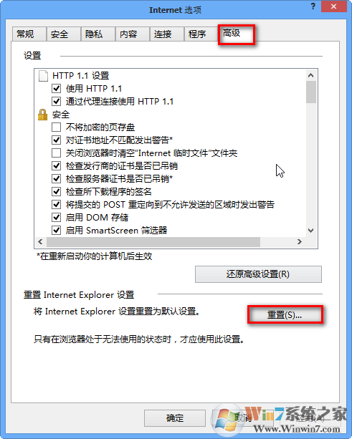Viewport: 352px width, 439px height.
Task: Toggle 启用 SmartScreen 筛选器 checkbox
Action: [57, 231]
